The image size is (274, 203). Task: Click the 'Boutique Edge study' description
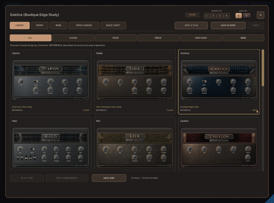coord(189,107)
